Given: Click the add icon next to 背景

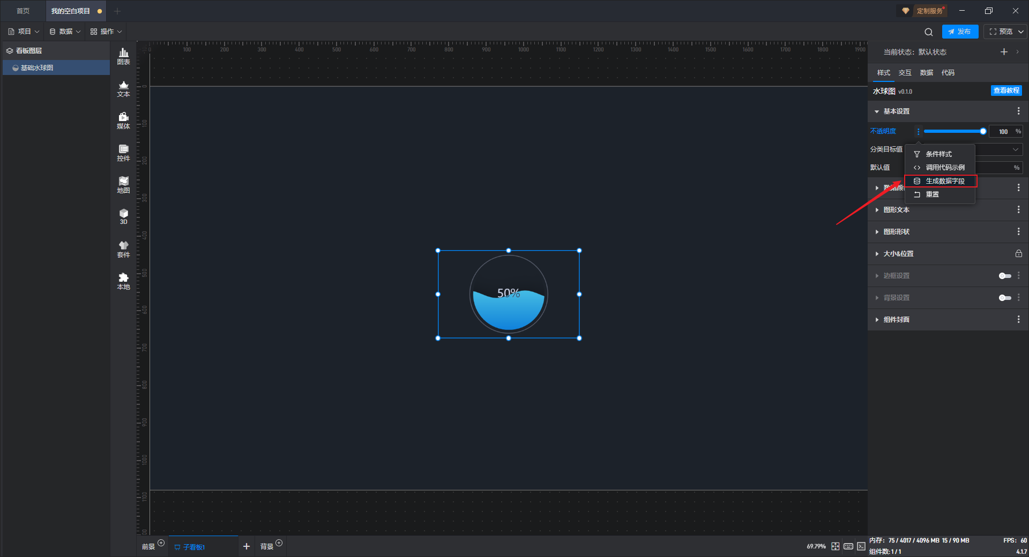Looking at the screenshot, I should 279,543.
